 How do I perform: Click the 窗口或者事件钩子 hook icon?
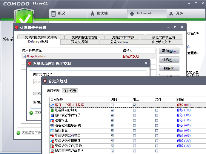coord(52,115)
